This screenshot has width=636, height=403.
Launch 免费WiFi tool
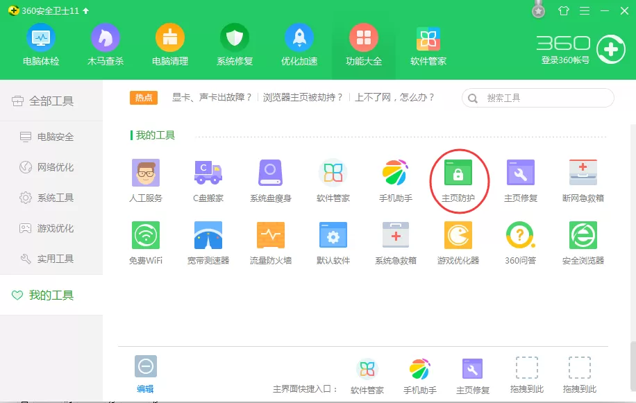coord(146,243)
